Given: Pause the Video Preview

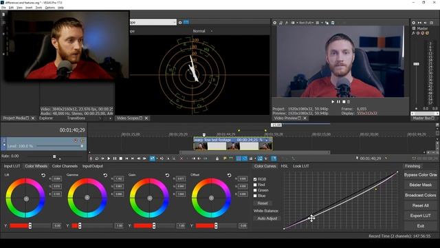Looking at the screenshot, I should [x=338, y=102].
